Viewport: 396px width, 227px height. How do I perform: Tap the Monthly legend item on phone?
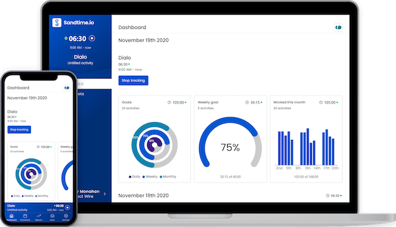coord(41,196)
